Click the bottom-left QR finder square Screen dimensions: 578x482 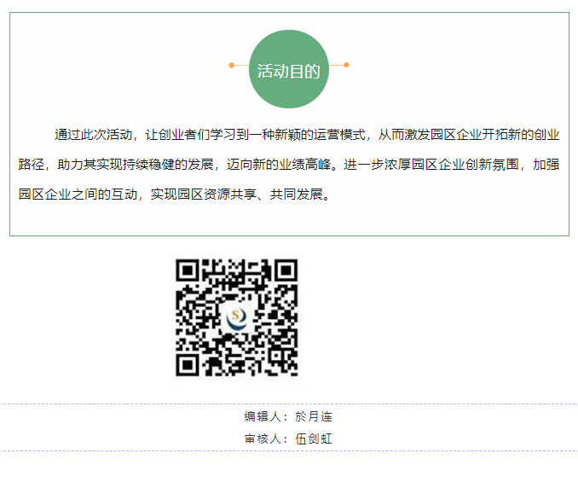pos(188,365)
